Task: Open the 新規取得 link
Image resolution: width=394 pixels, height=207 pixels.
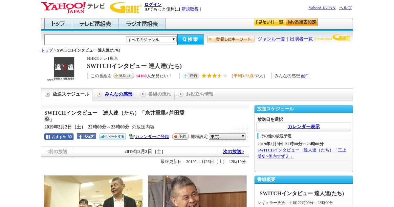Action: (190, 9)
